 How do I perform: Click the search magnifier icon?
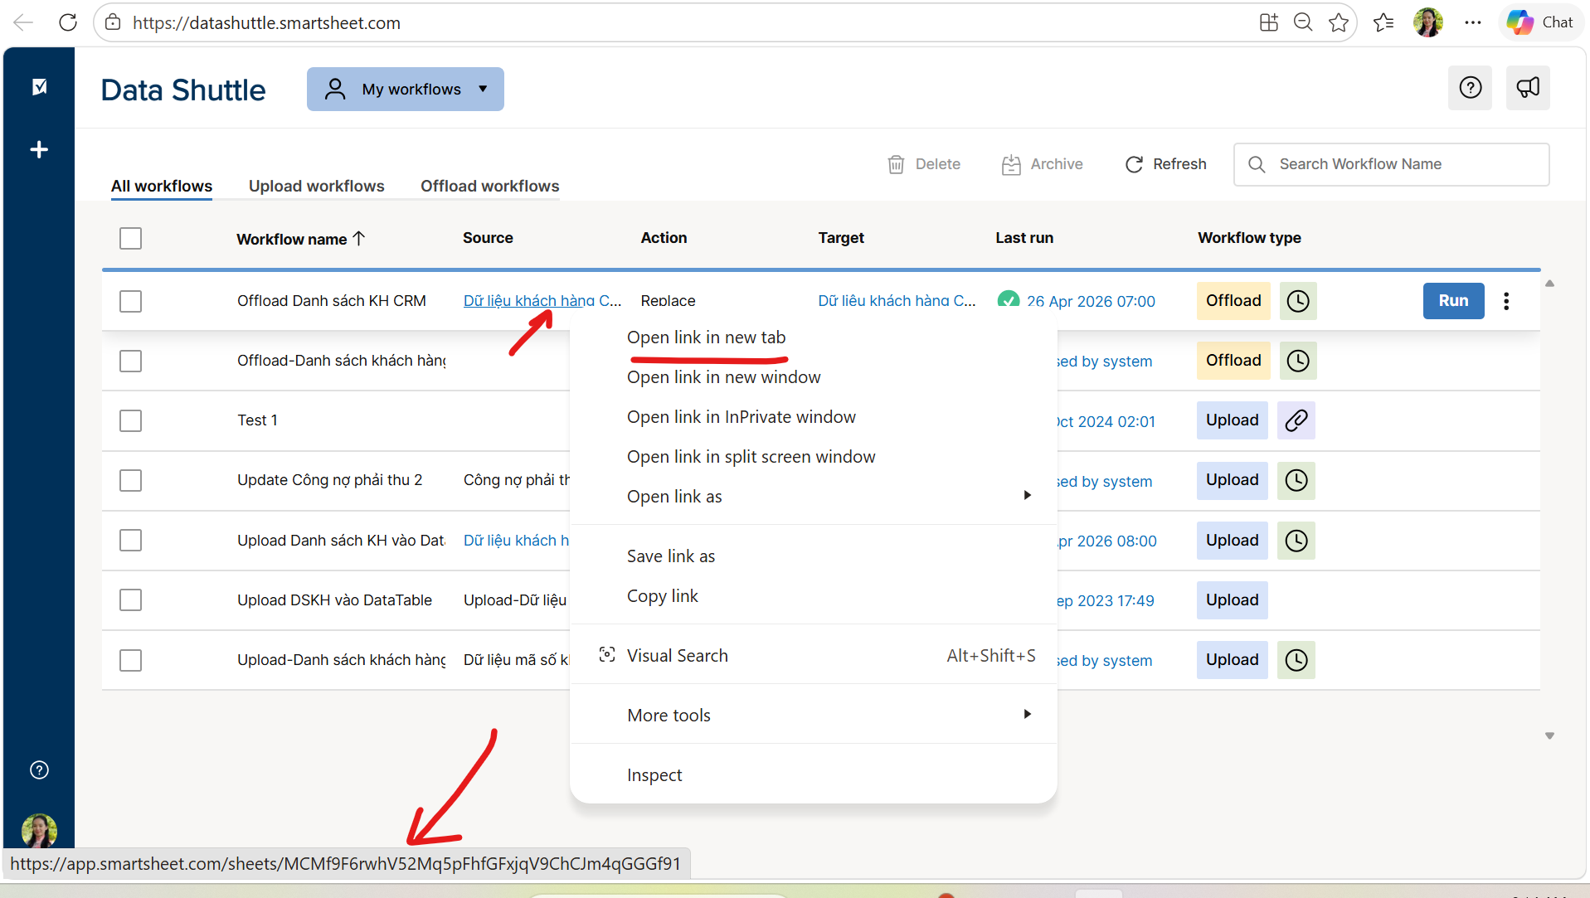(x=1257, y=164)
